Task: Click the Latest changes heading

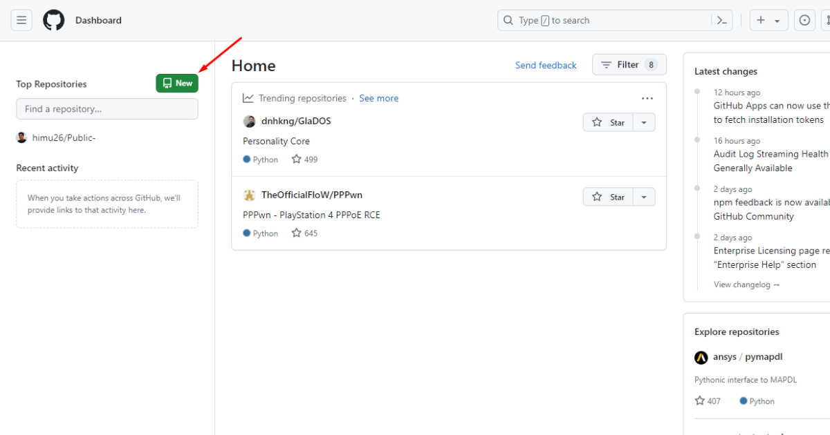Action: 726,71
